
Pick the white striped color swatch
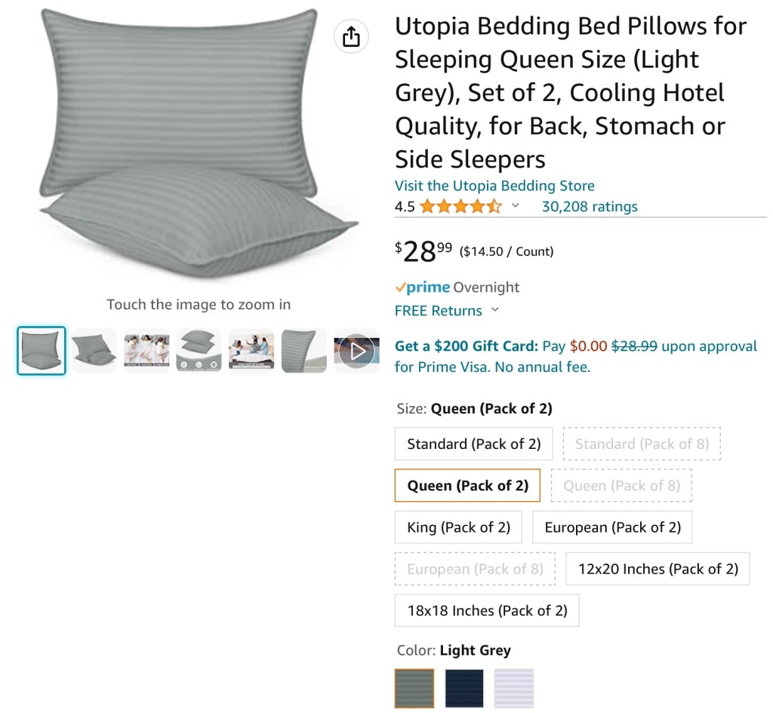pyautogui.click(x=514, y=688)
